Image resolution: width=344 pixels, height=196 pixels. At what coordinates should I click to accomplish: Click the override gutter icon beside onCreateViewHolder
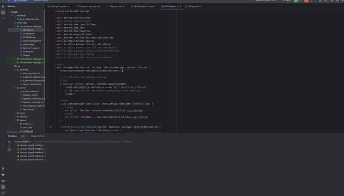click(51, 127)
